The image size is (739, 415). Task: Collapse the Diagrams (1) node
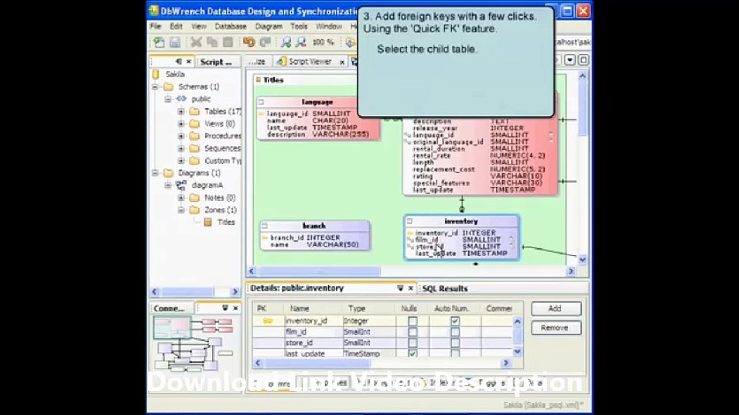(155, 173)
